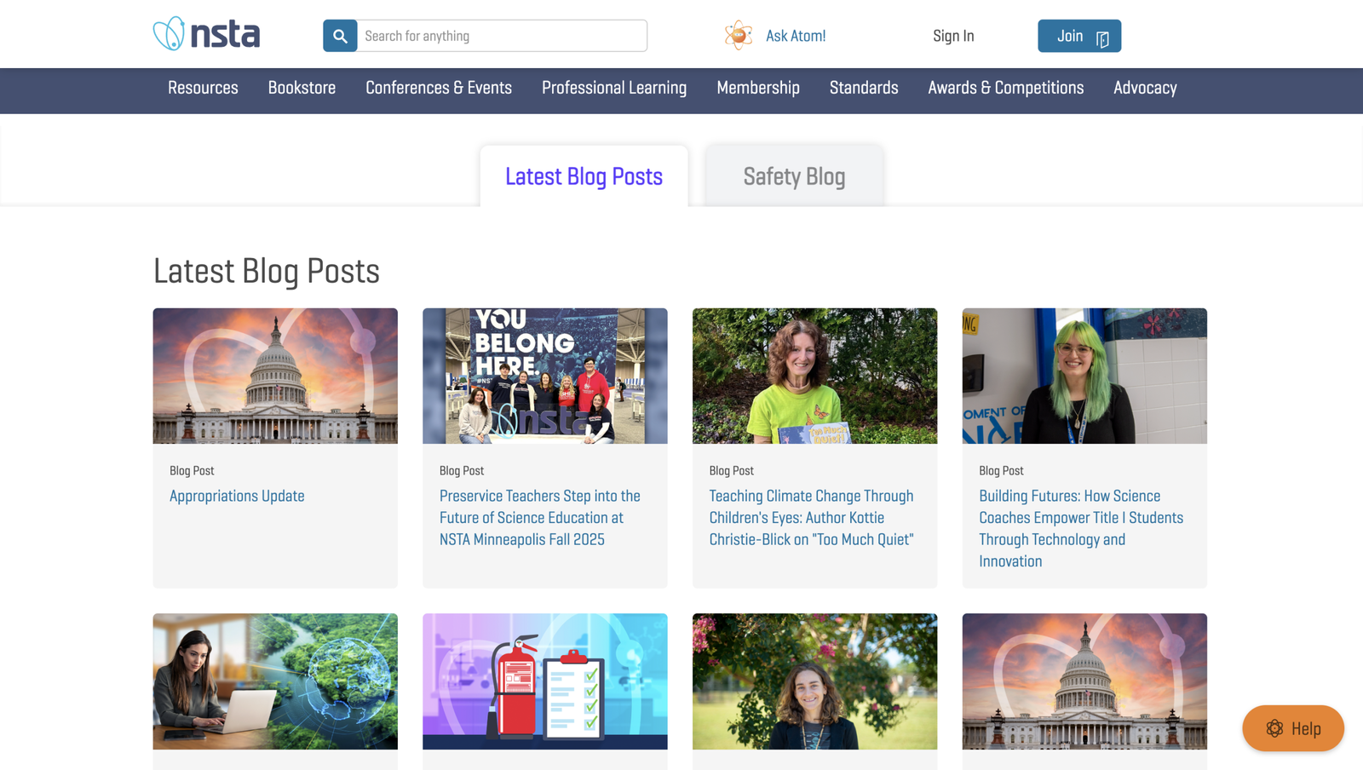Image resolution: width=1363 pixels, height=770 pixels.
Task: Expand the Conferences & Events menu
Action: click(x=438, y=88)
